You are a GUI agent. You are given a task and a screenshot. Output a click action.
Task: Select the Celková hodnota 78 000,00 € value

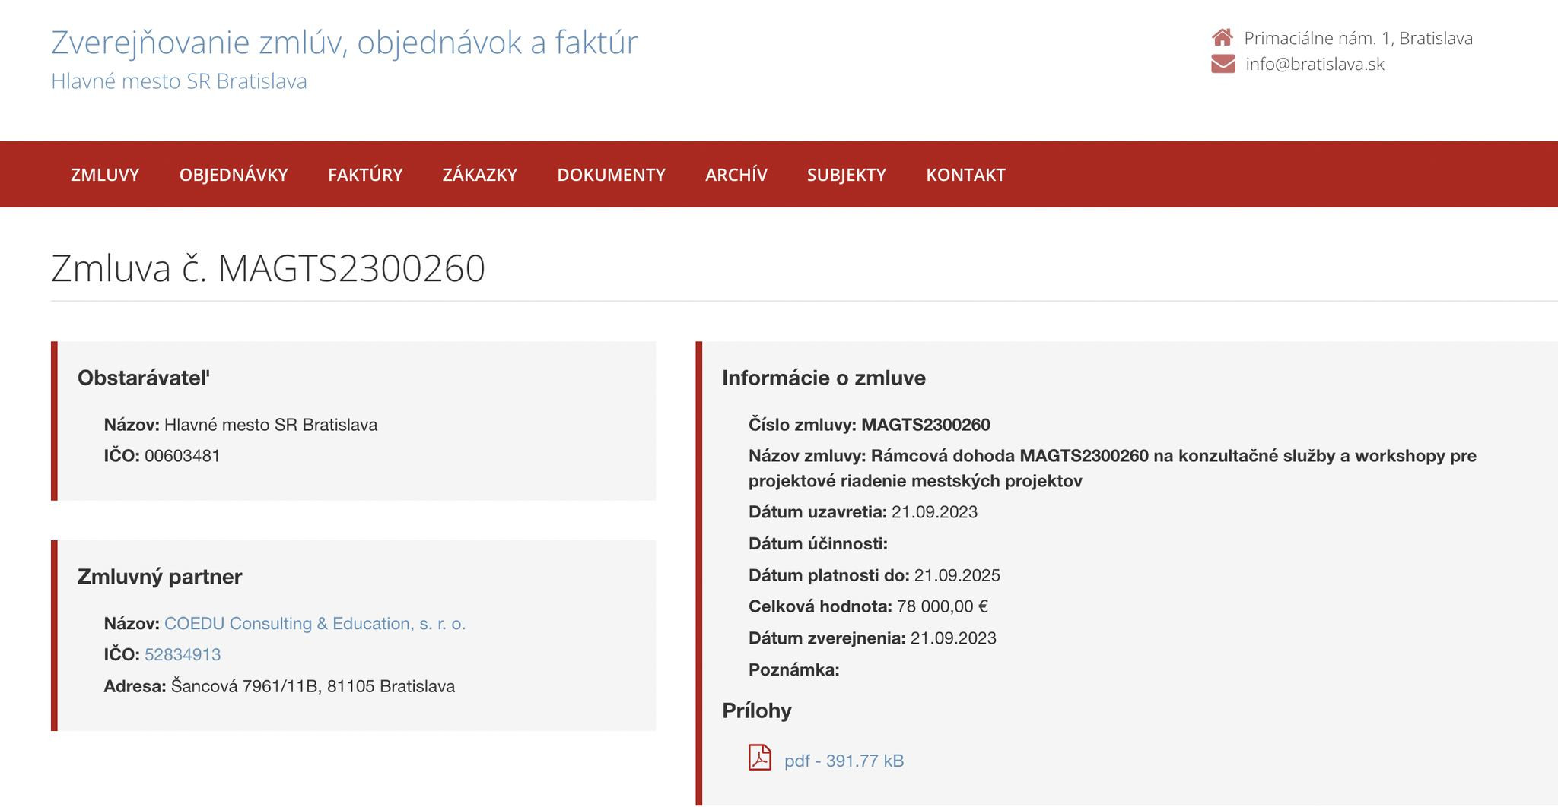click(943, 606)
